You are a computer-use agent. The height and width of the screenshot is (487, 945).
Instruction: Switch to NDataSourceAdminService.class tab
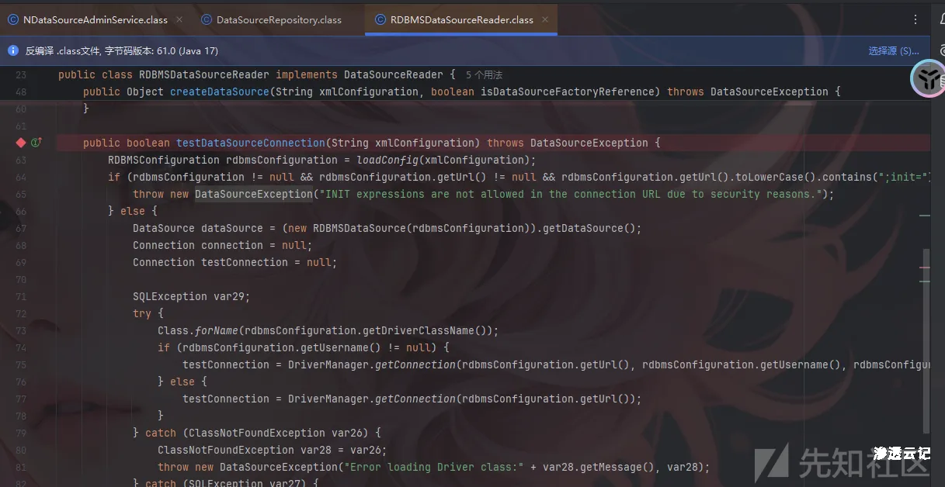tap(95, 19)
